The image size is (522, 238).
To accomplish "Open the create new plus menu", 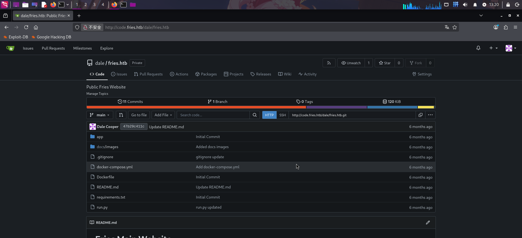I will [493, 48].
